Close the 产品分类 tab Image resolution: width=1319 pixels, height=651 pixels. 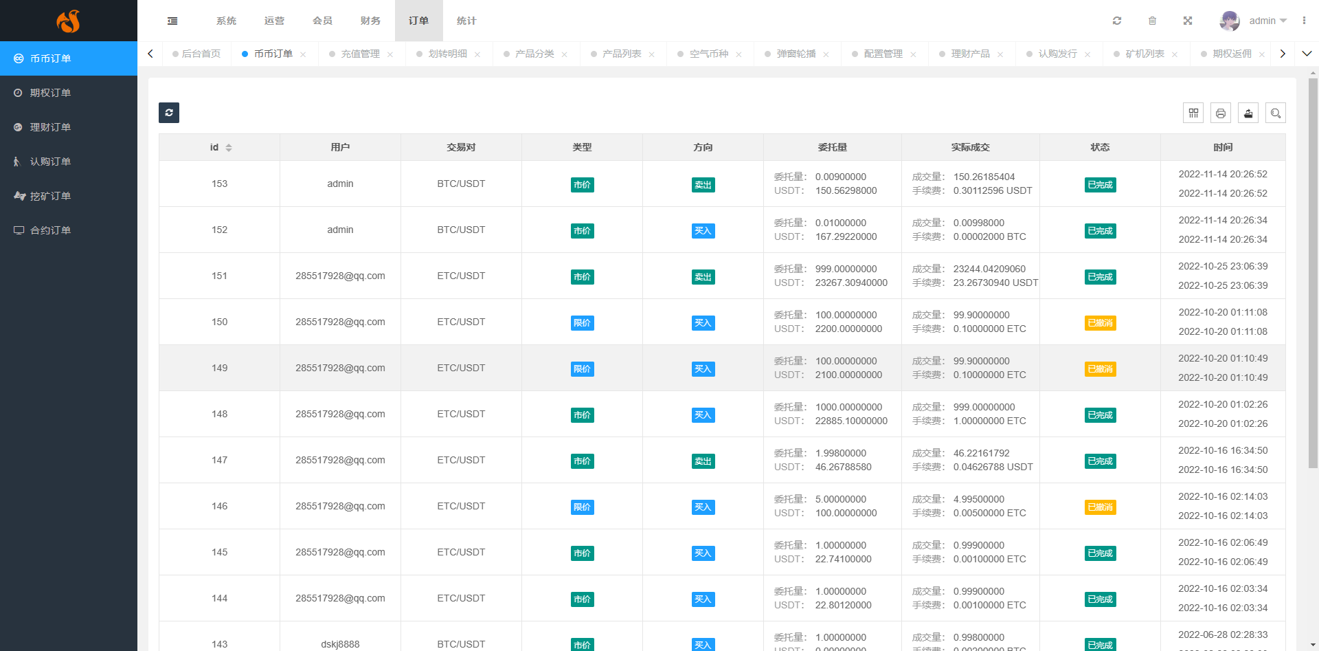point(565,54)
